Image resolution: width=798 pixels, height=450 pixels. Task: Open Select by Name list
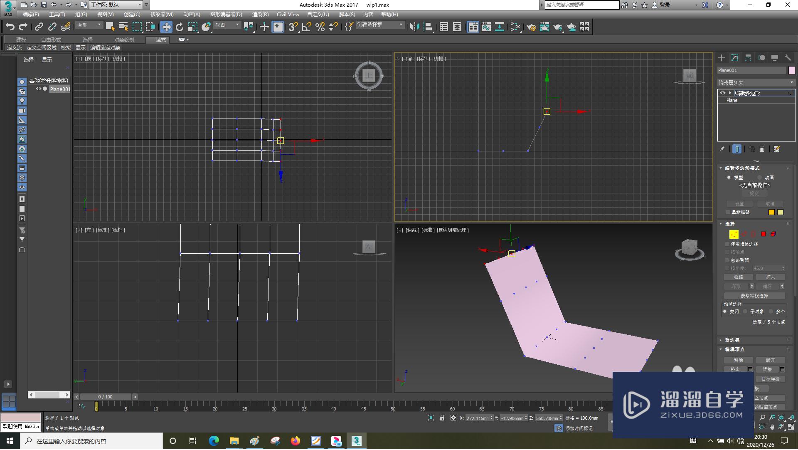(123, 27)
